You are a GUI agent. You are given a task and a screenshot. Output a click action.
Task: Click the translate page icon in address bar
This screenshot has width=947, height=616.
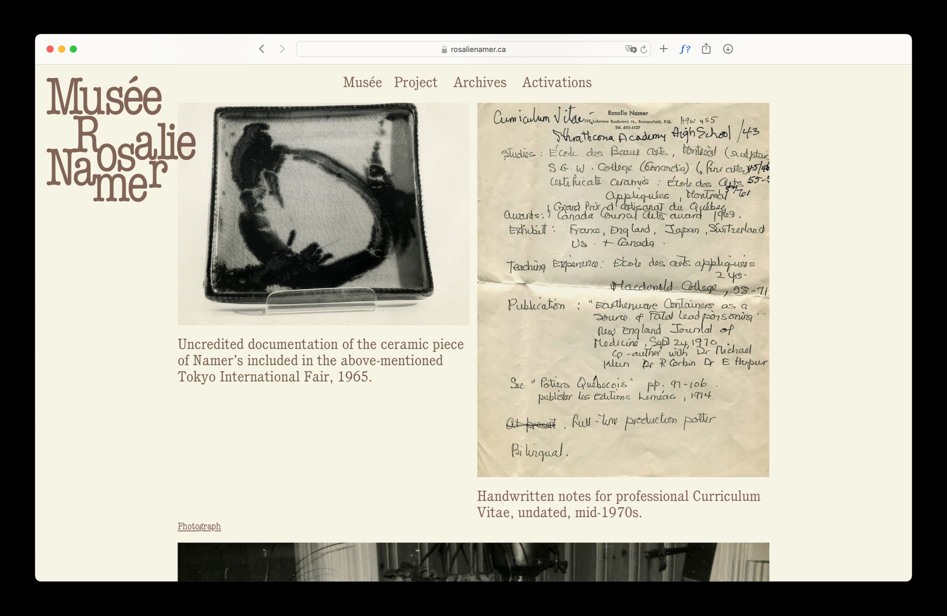pyautogui.click(x=630, y=49)
